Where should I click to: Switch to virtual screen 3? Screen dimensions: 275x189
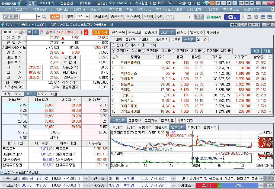coord(223,3)
